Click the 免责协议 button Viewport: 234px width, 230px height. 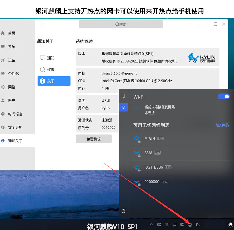(94, 139)
